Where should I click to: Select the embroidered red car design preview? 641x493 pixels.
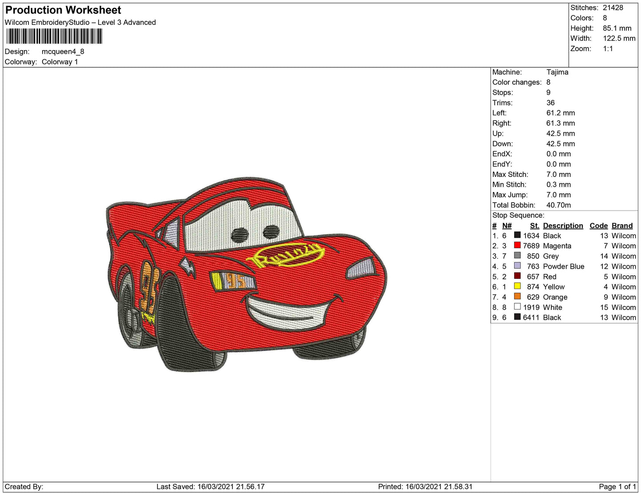tap(247, 275)
